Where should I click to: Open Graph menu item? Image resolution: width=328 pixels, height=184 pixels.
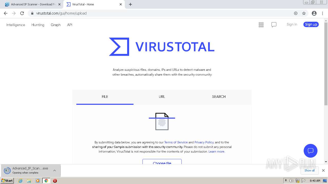pos(56,25)
